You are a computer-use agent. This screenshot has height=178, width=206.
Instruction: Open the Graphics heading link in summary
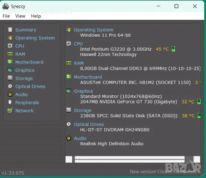(x=83, y=91)
